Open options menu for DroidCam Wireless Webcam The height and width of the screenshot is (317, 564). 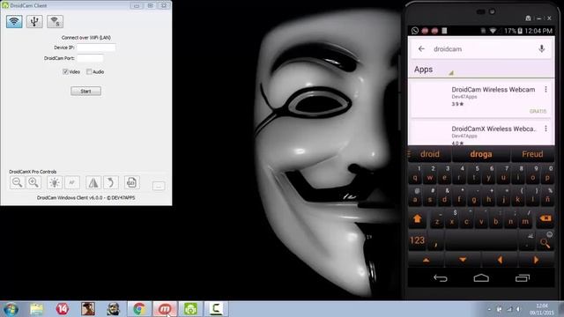545,89
